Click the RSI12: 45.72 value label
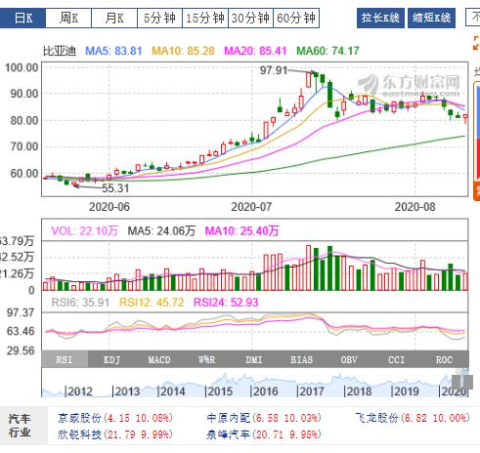This screenshot has height=453, width=480. (x=152, y=303)
